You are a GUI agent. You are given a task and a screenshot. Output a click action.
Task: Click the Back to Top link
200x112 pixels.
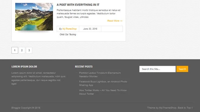(x=185, y=108)
